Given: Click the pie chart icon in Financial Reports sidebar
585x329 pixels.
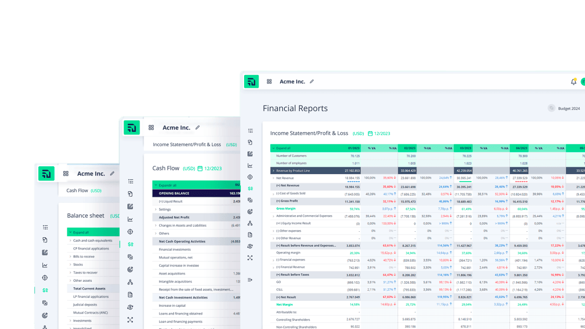Looking at the screenshot, I should 250,211.
